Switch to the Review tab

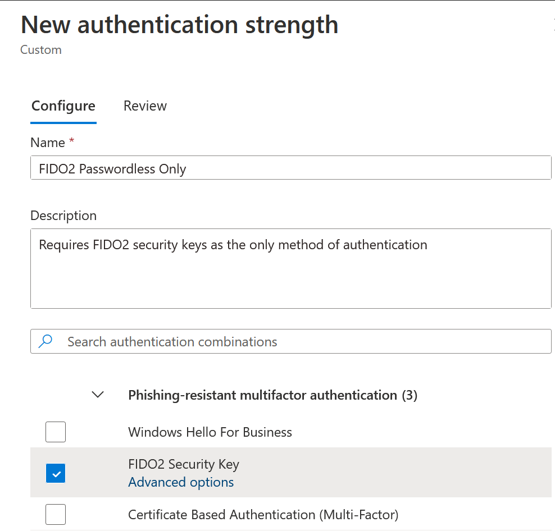[x=145, y=106]
